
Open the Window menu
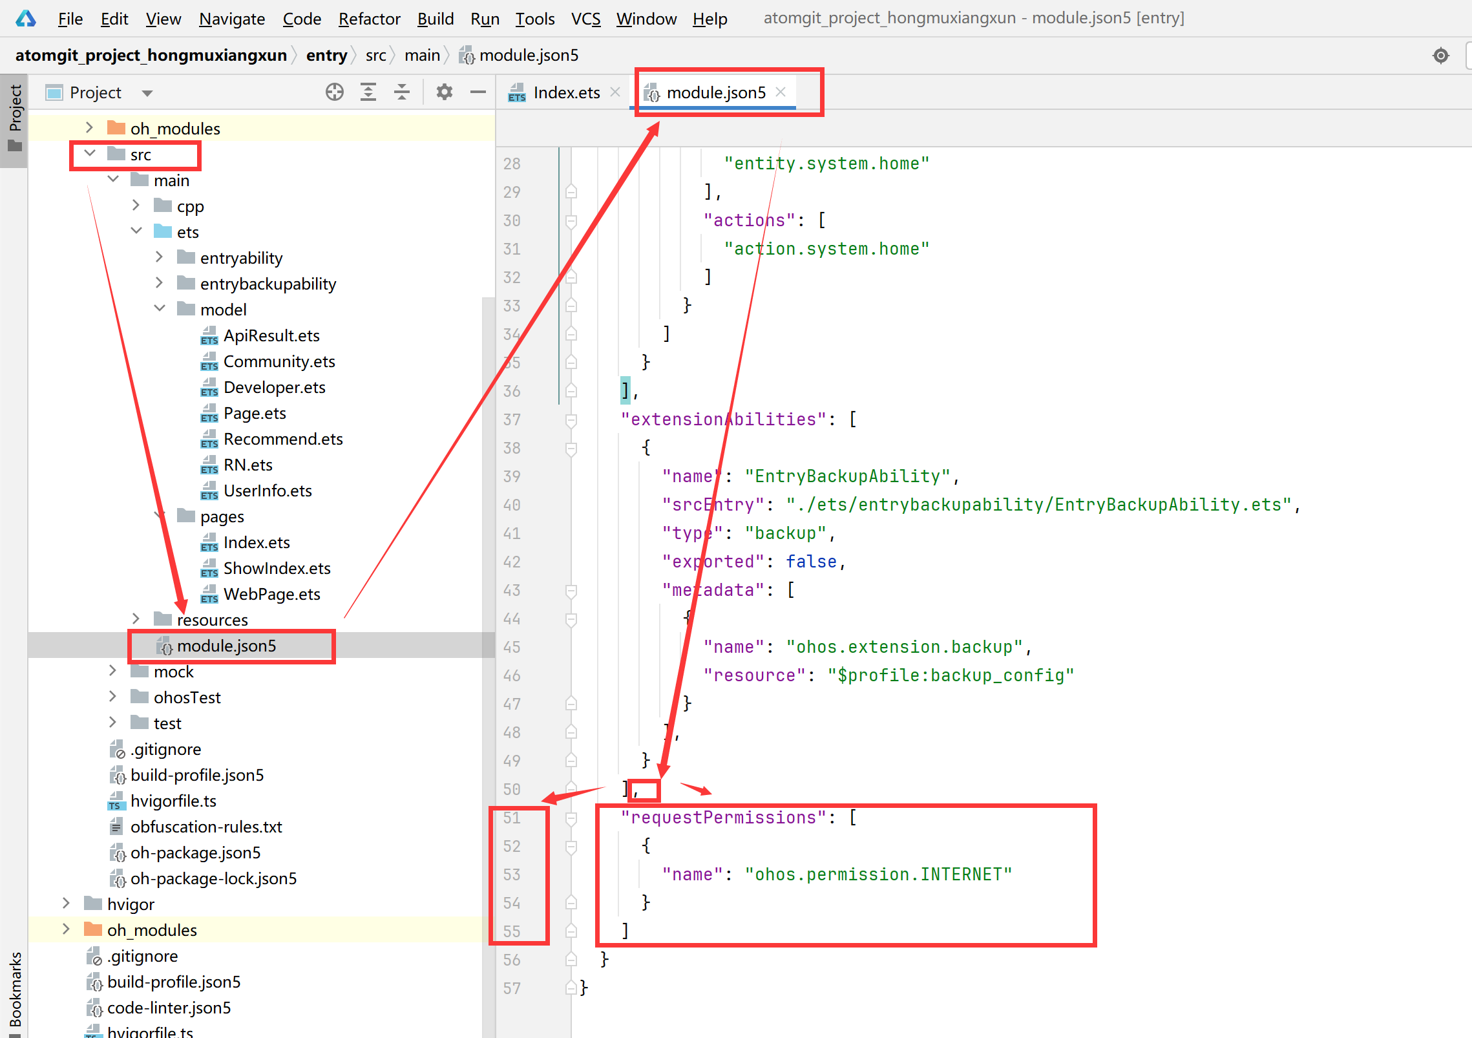646,19
